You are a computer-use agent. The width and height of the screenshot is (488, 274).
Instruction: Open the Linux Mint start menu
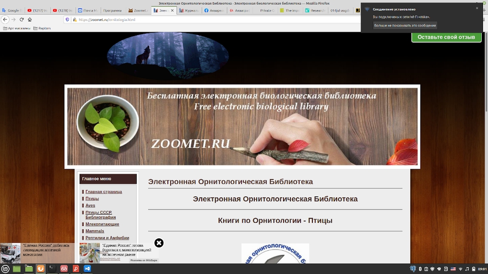[x=5, y=269]
